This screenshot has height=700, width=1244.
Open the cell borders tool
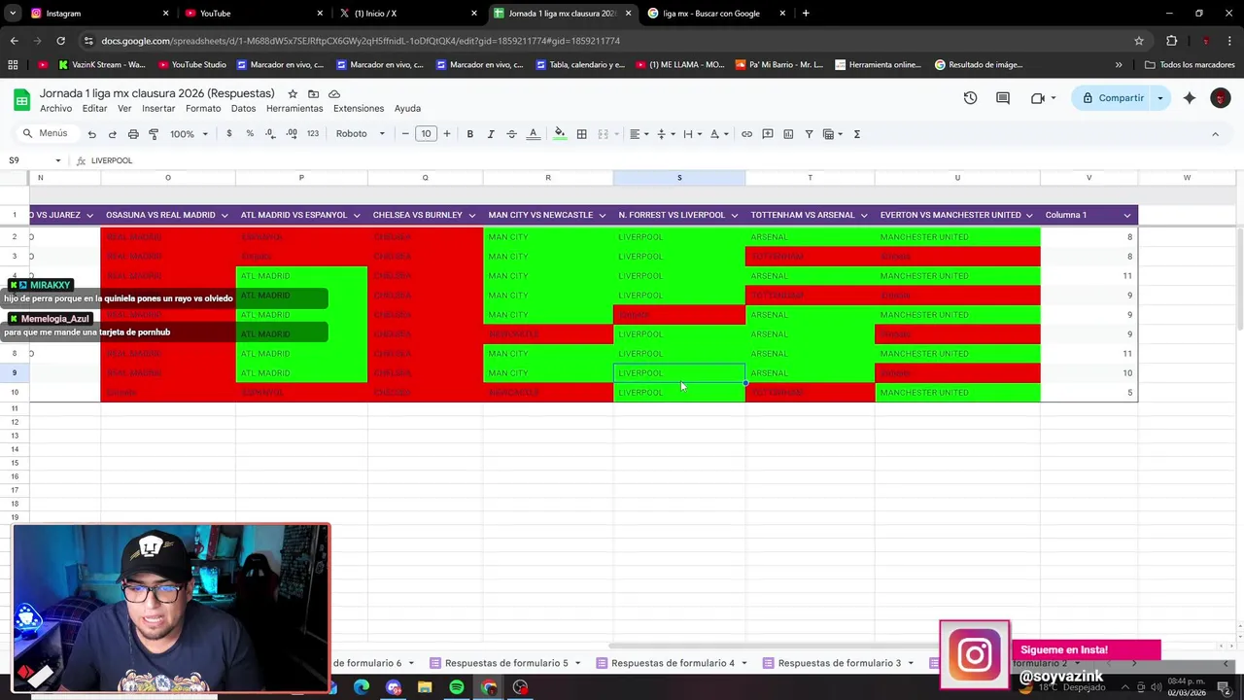click(x=581, y=134)
